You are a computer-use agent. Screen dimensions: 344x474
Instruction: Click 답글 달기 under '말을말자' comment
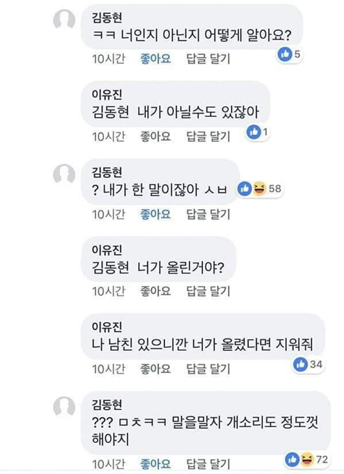click(208, 464)
